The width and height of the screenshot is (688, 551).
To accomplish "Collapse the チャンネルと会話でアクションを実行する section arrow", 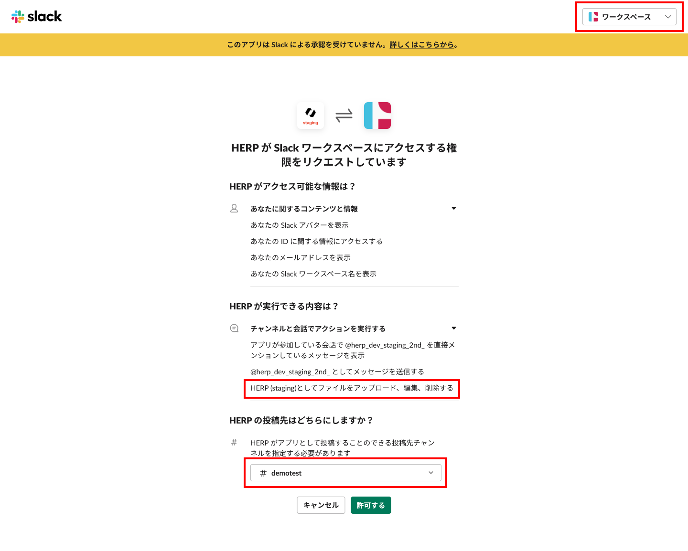I will coord(454,328).
